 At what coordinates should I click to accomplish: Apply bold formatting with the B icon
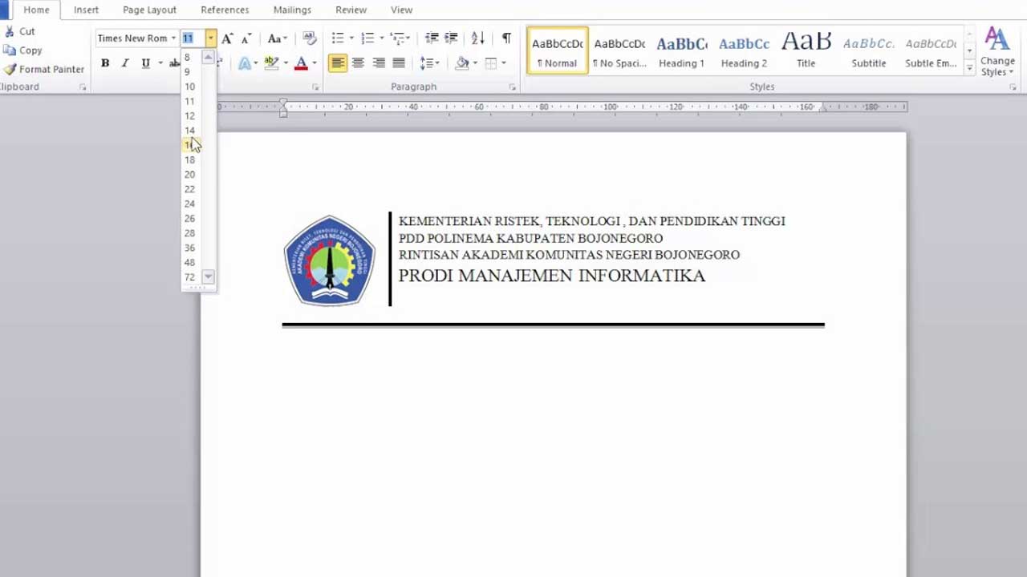point(105,63)
